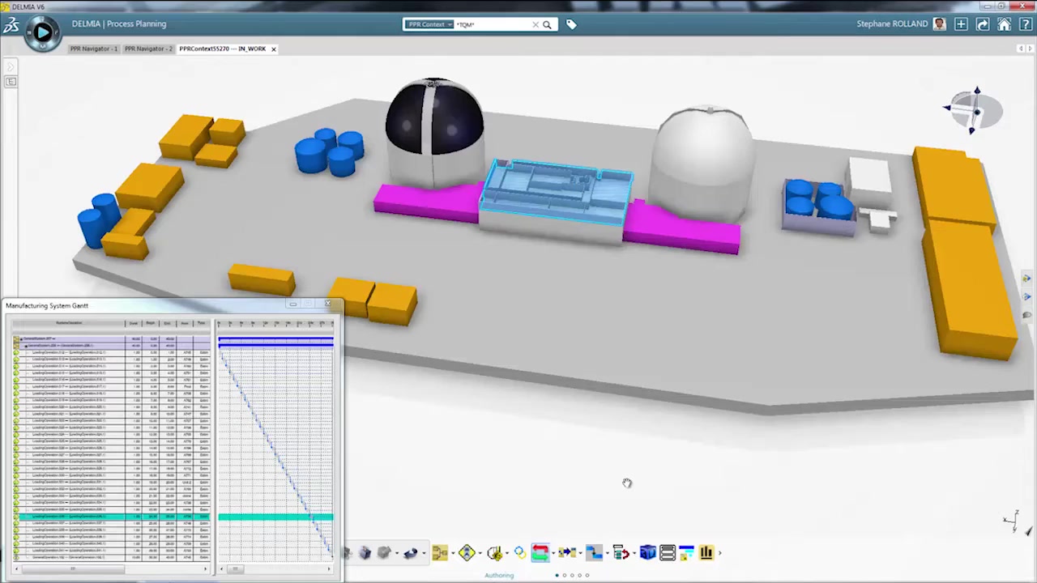Select the highlighted blue building in 3D view

point(557,193)
